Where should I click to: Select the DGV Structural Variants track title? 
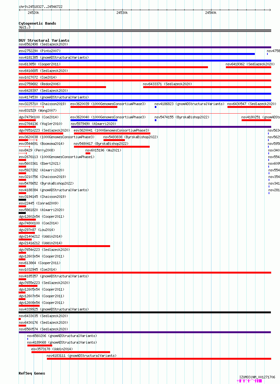point(44,40)
